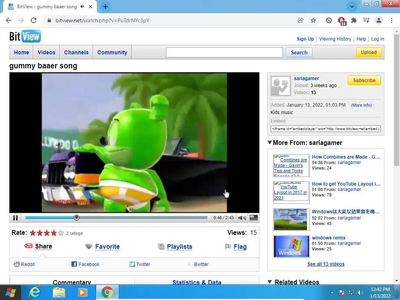Select the embed code text field

[325, 129]
